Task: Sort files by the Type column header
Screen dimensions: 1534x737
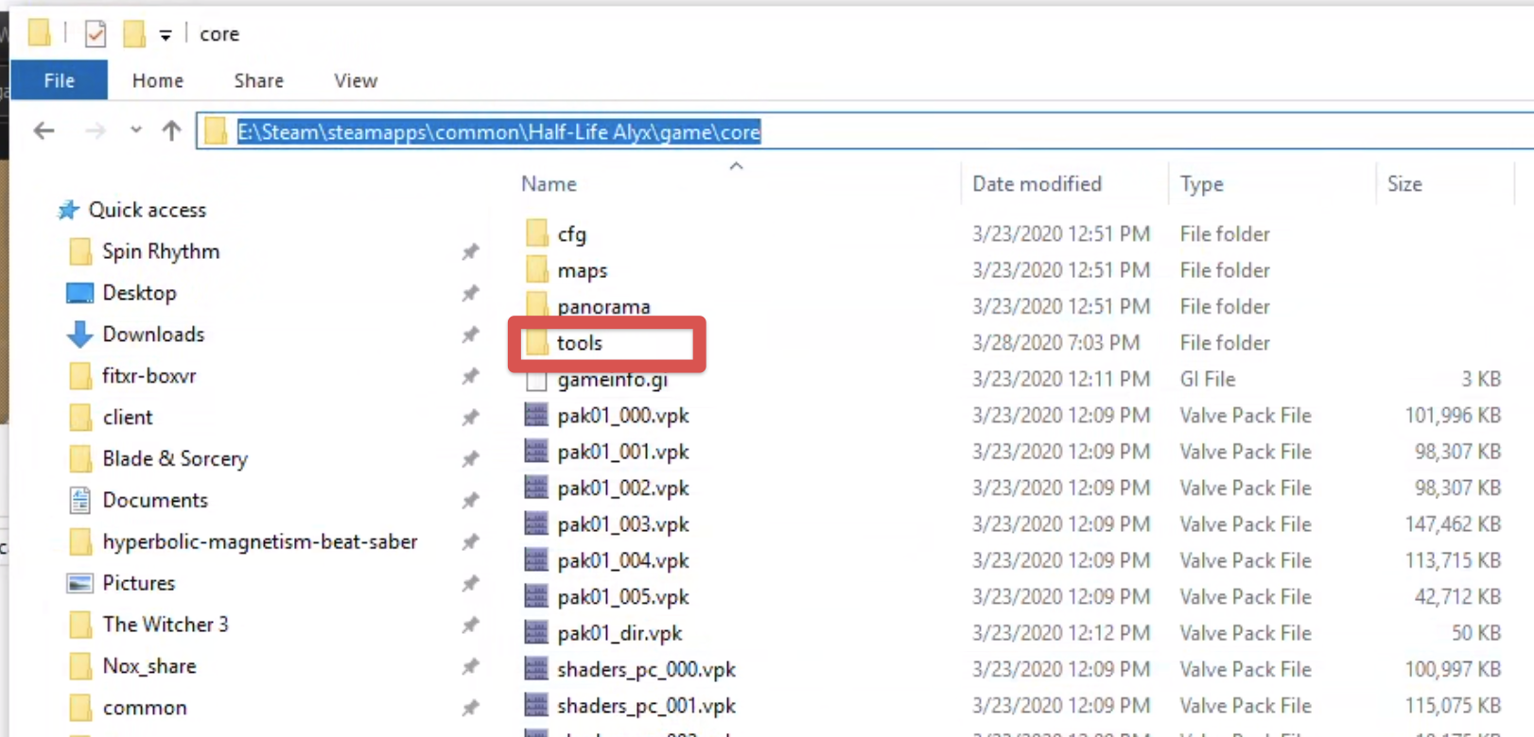Action: pyautogui.click(x=1202, y=183)
